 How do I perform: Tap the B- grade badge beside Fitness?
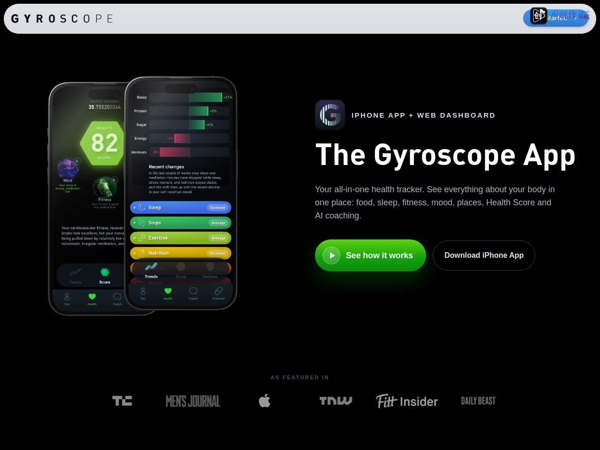pyautogui.click(x=114, y=180)
